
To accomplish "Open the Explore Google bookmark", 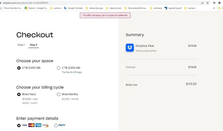I will tap(36, 8).
